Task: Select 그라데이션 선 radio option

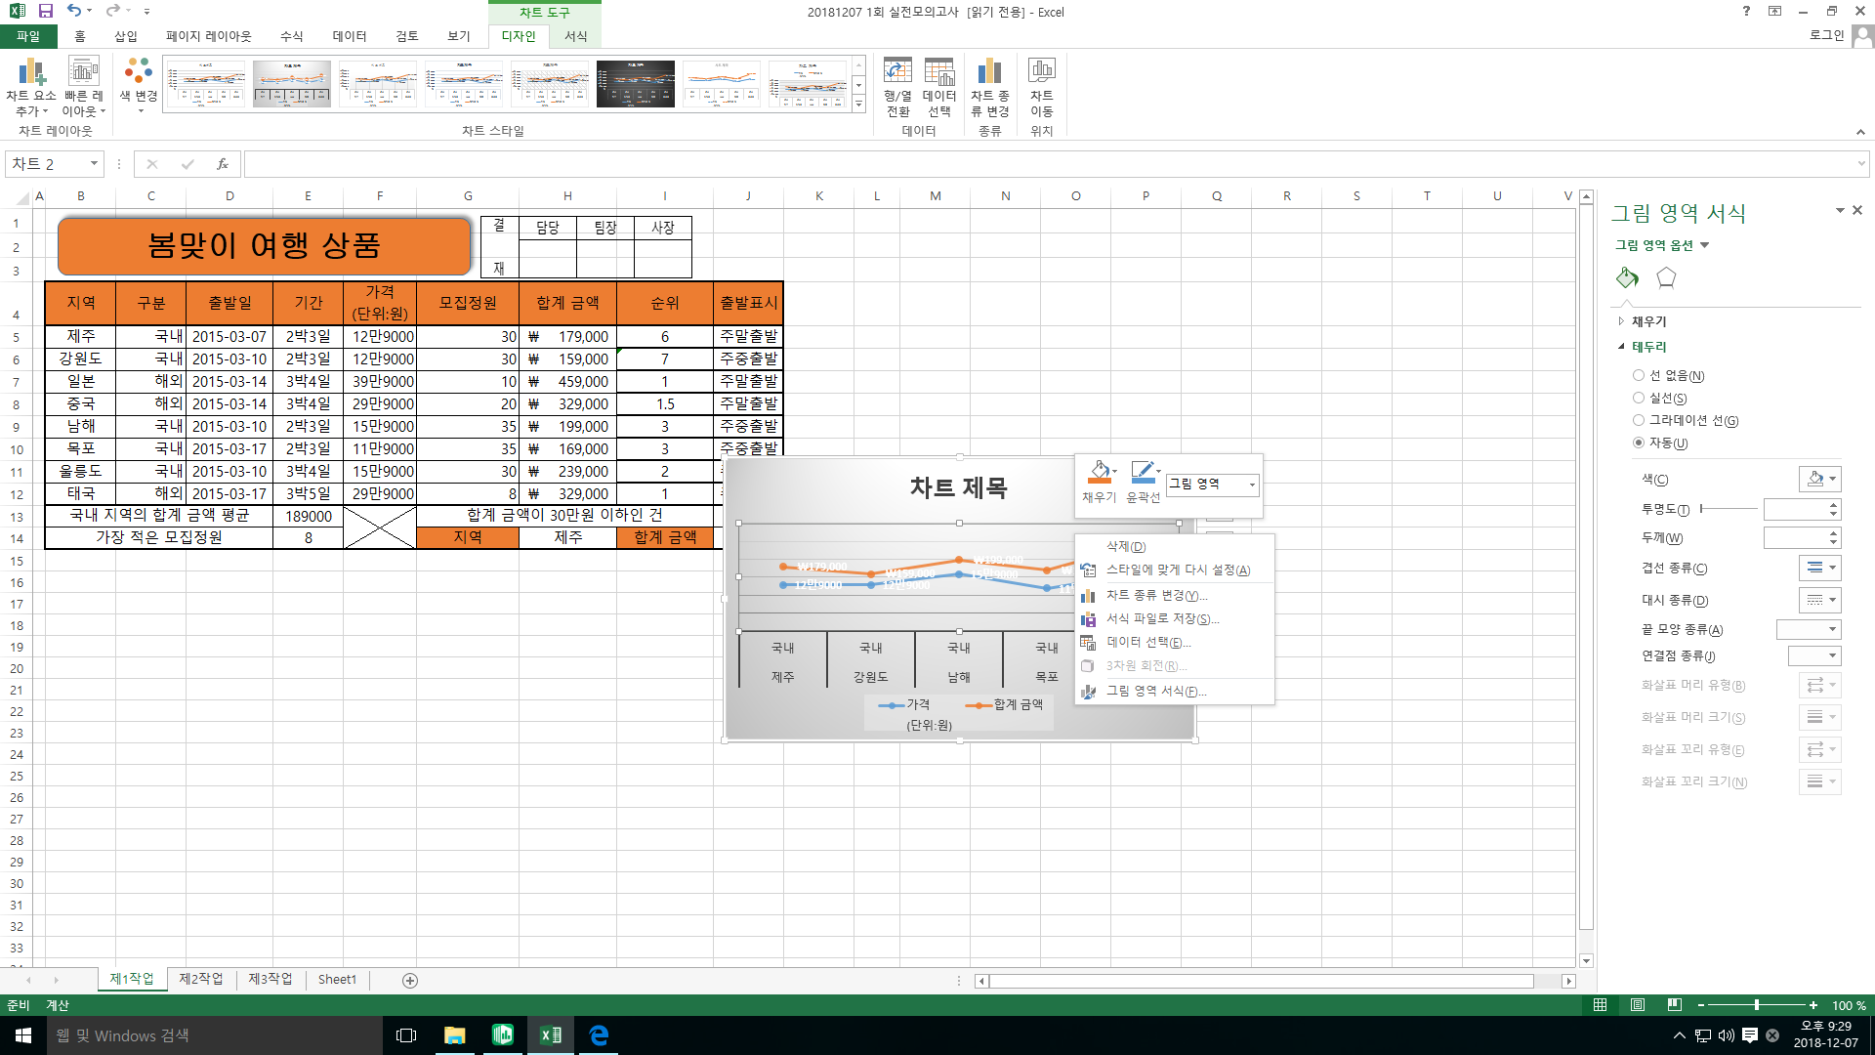Action: pyautogui.click(x=1639, y=421)
